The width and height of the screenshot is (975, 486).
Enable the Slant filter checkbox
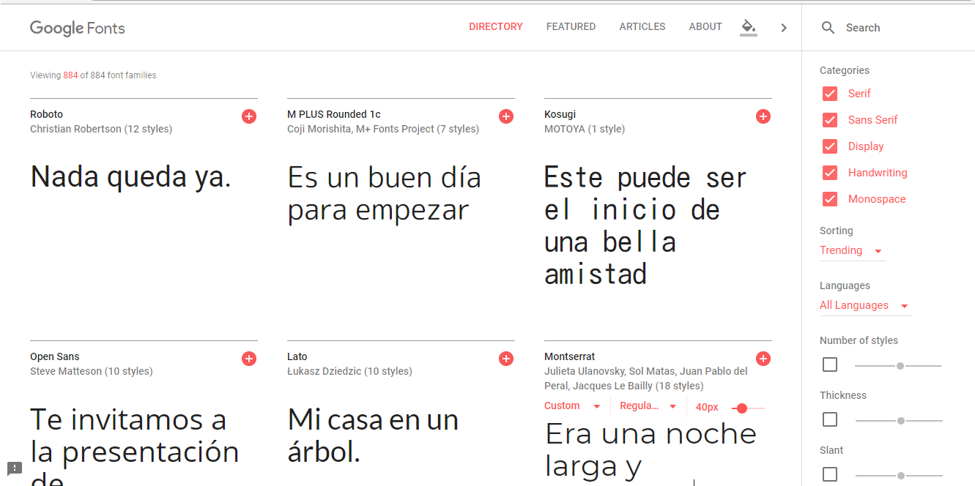click(x=830, y=474)
